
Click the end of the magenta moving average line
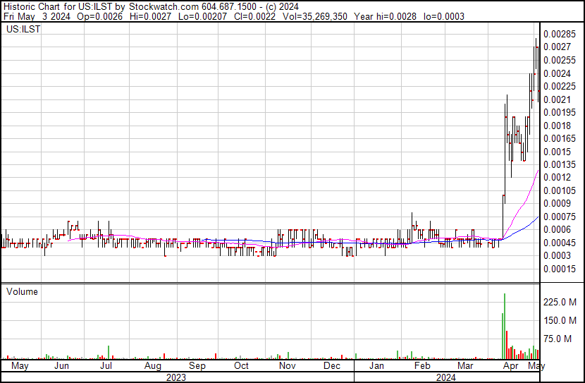point(538,171)
